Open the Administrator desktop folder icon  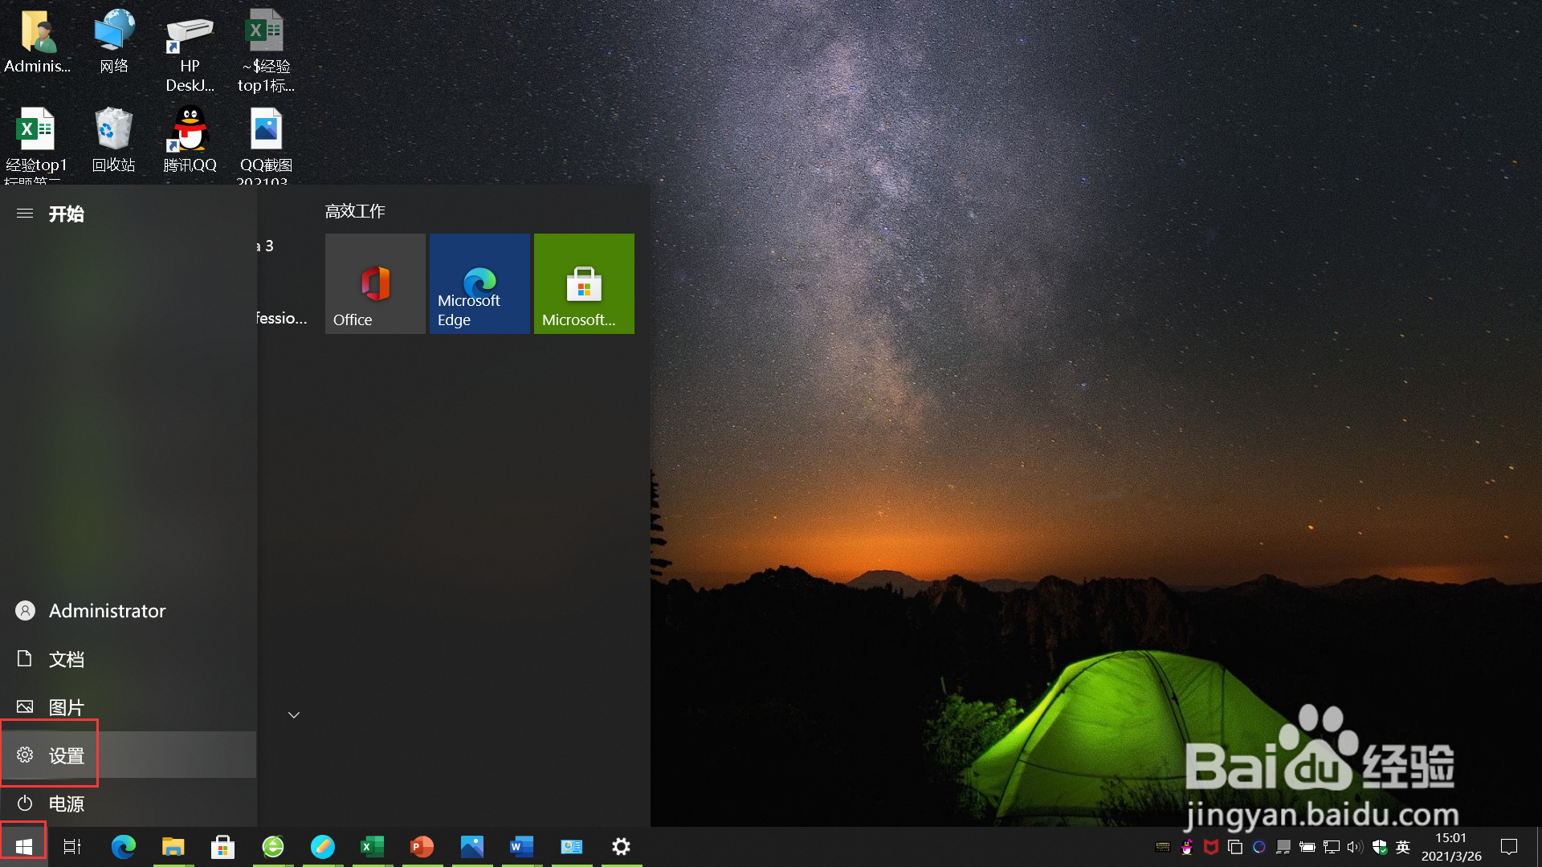pyautogui.click(x=37, y=42)
